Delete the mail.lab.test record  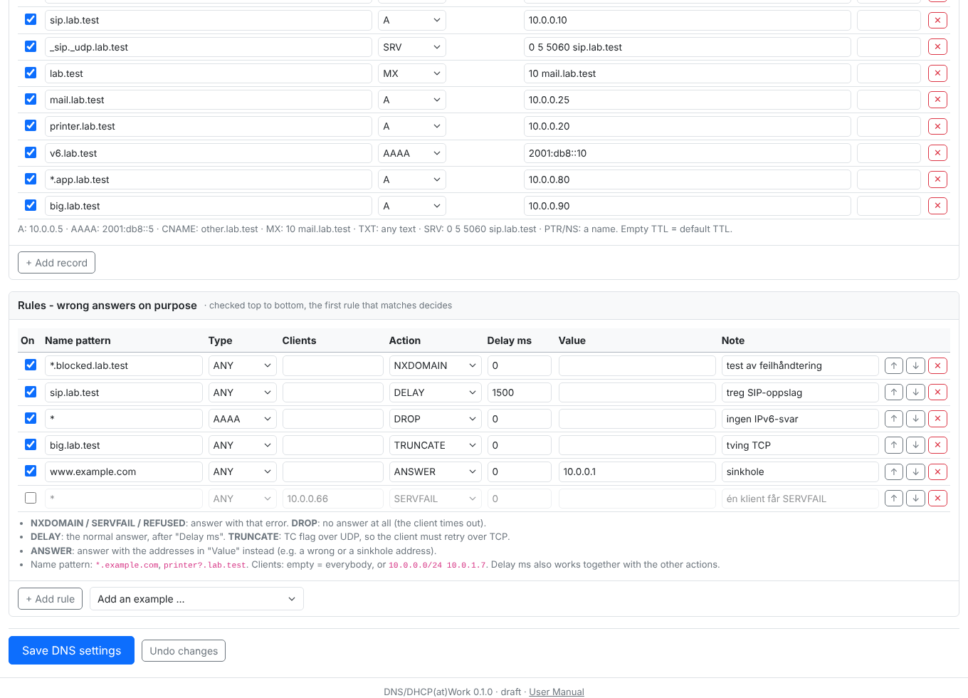pyautogui.click(x=937, y=100)
